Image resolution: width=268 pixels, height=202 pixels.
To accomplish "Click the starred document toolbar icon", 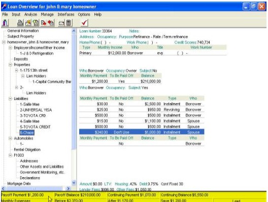I will point(28,22).
